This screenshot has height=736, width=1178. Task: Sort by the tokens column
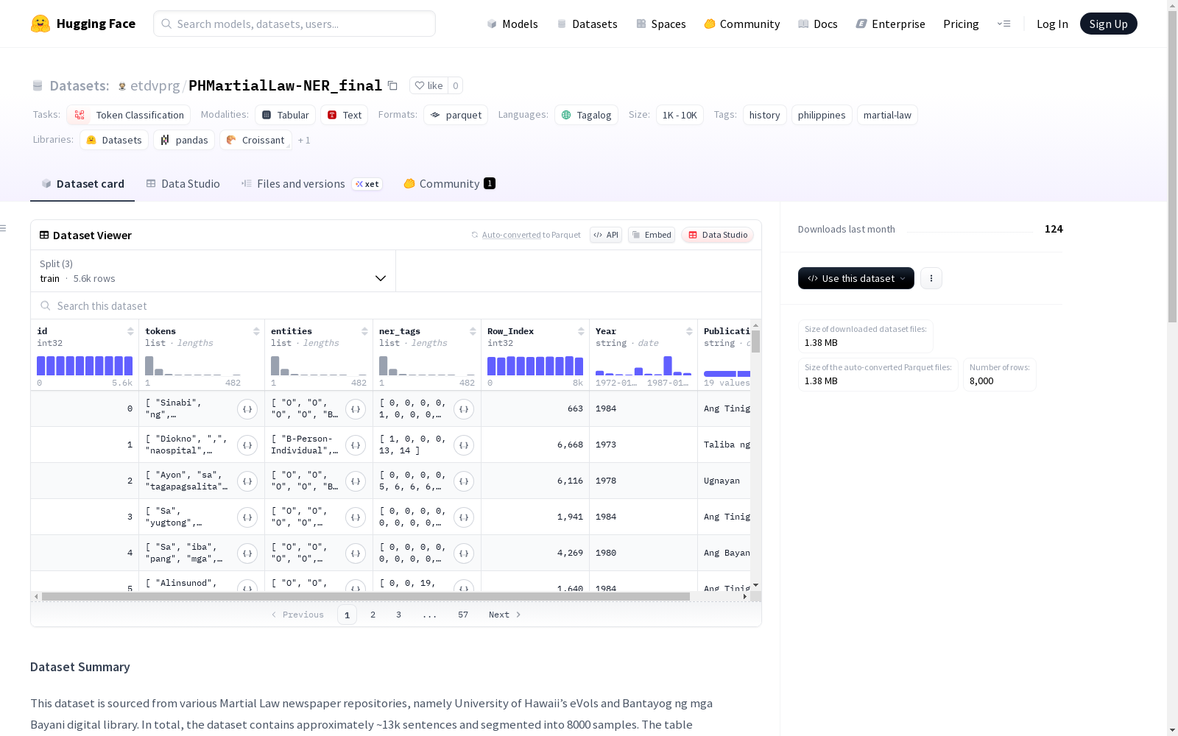pyautogui.click(x=256, y=331)
